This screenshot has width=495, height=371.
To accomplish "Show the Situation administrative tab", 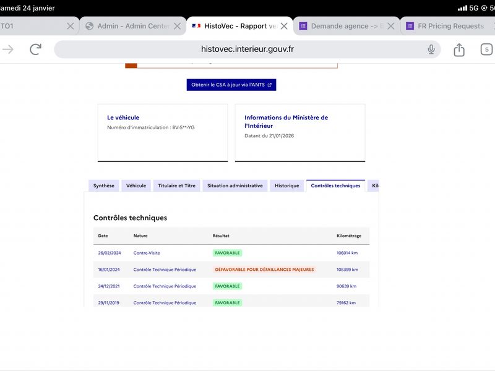I will point(235,185).
